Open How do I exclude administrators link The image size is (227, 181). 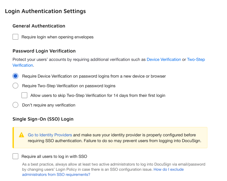pos(168,169)
